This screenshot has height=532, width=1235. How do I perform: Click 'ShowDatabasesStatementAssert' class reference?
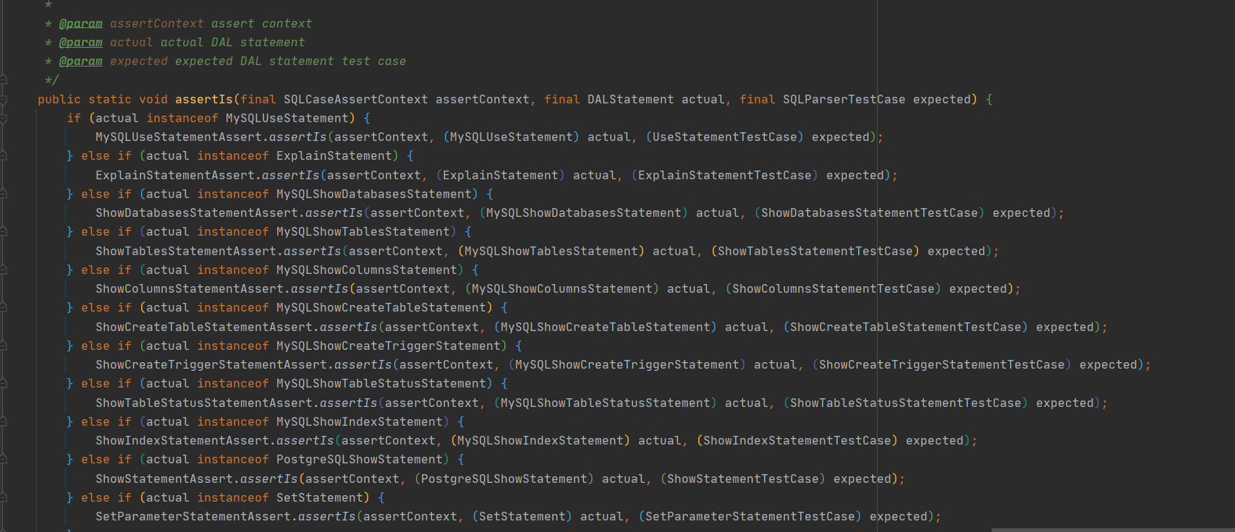pos(197,213)
